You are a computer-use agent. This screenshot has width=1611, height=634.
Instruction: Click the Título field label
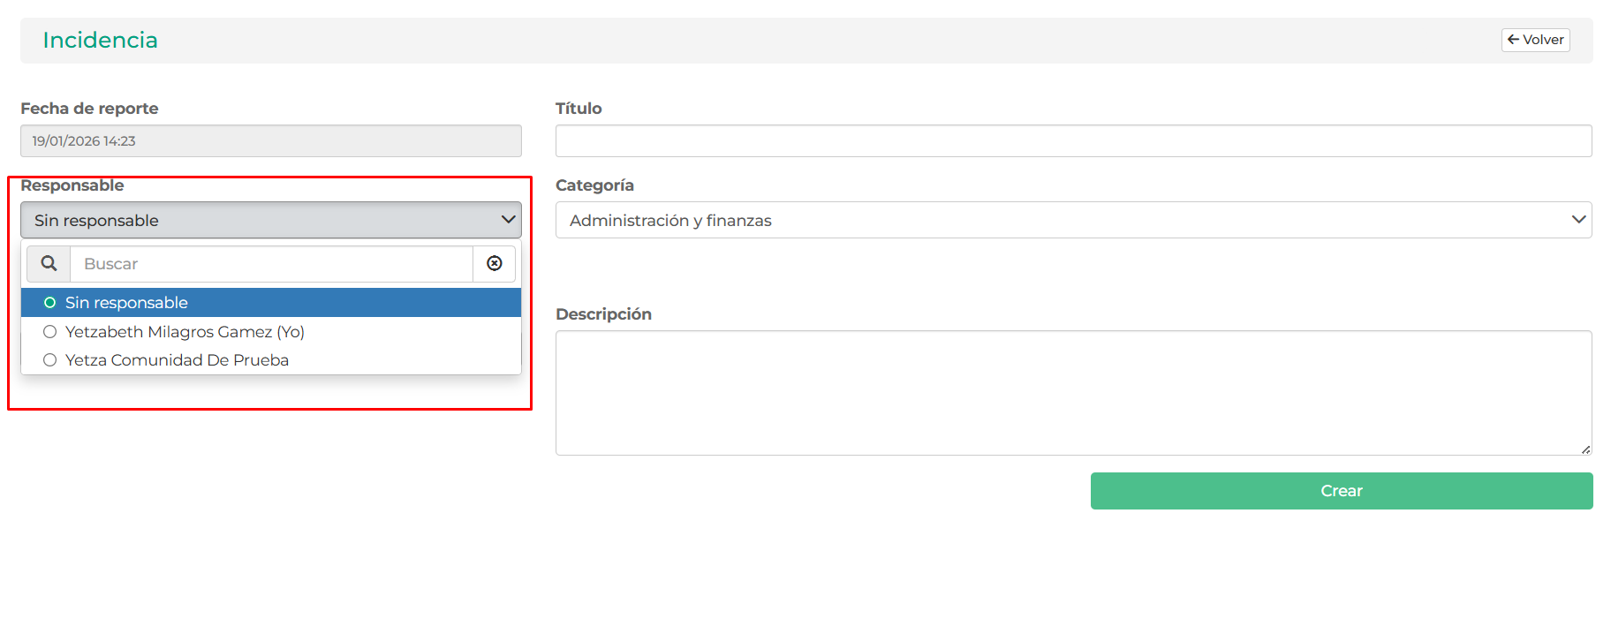[x=579, y=109]
